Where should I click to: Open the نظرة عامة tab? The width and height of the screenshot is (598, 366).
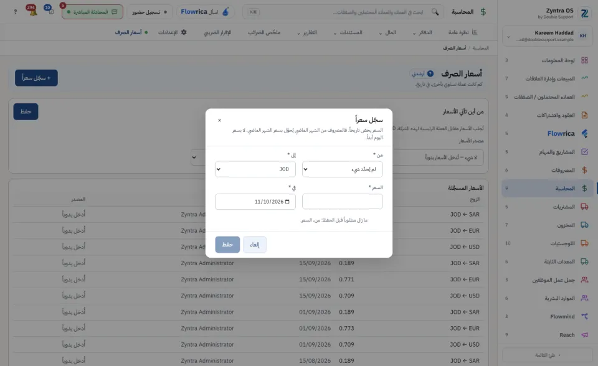point(463,32)
